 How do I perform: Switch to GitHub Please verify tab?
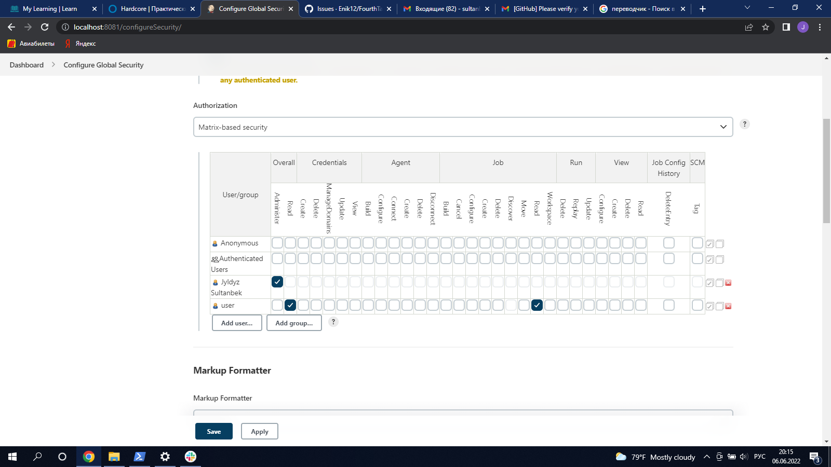544,9
